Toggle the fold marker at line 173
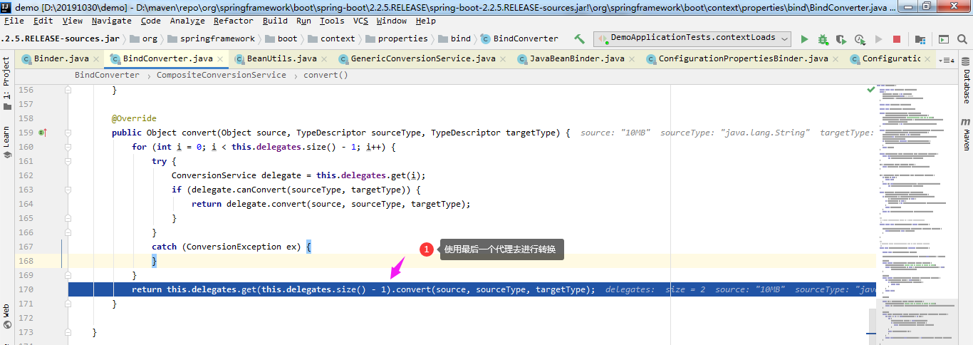The width and height of the screenshot is (973, 345). pos(68,332)
